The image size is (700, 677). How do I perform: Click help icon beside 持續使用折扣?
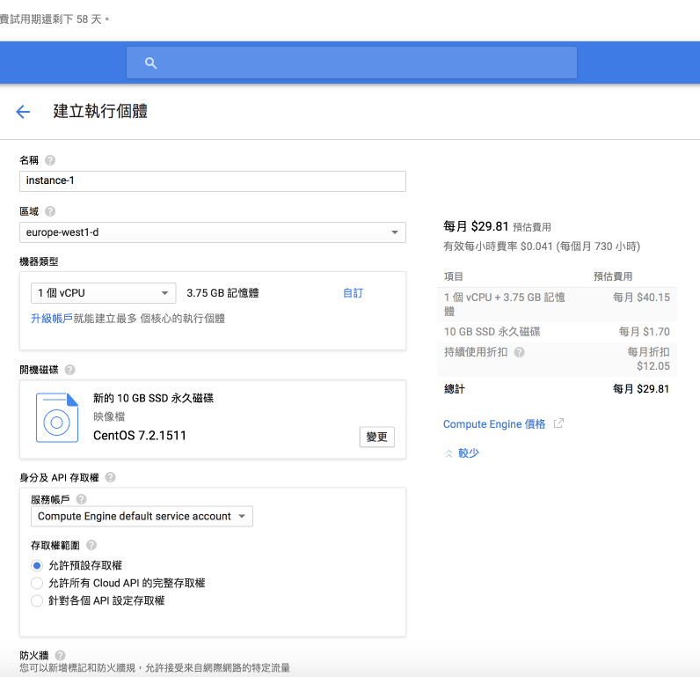[519, 352]
